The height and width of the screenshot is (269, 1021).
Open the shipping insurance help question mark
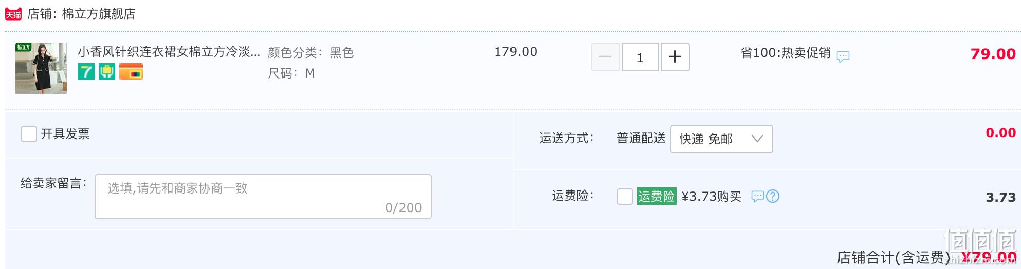click(773, 196)
